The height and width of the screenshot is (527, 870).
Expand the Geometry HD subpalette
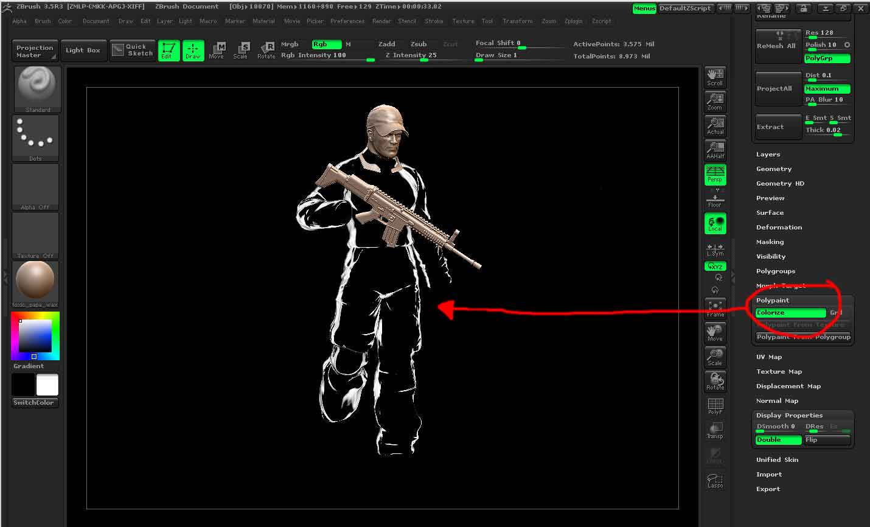coord(780,184)
